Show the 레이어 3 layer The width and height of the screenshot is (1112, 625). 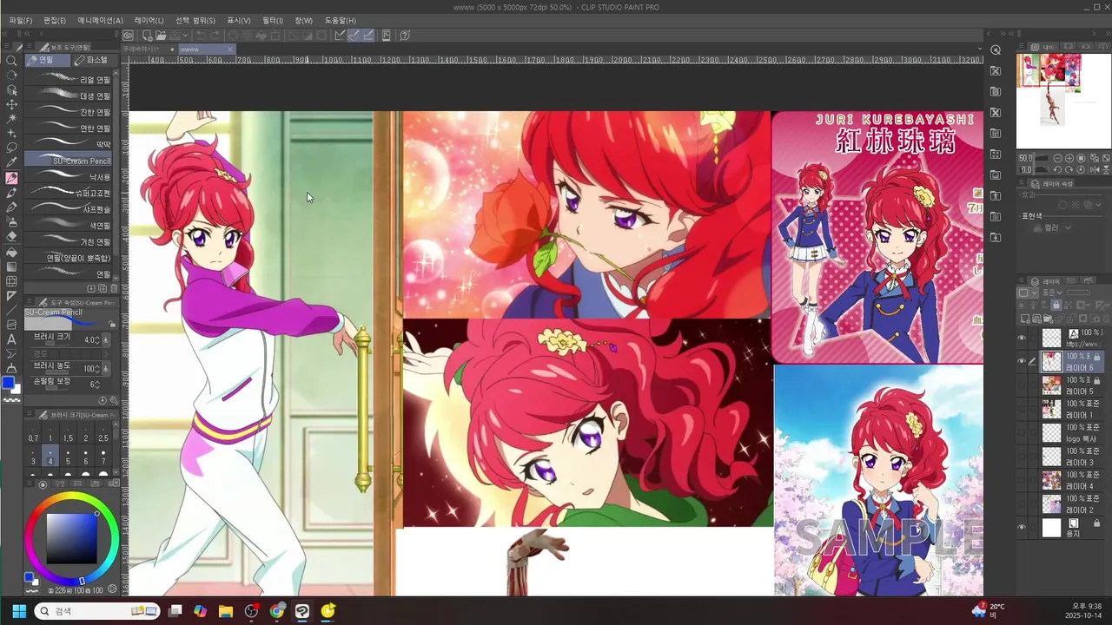click(x=1022, y=457)
